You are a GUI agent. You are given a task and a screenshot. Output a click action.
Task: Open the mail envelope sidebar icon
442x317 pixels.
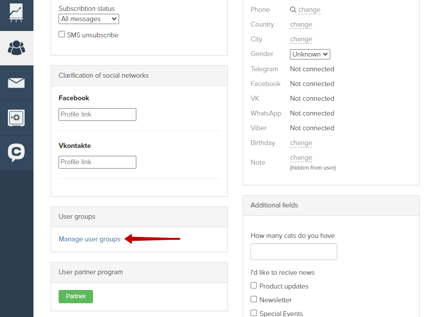(16, 83)
